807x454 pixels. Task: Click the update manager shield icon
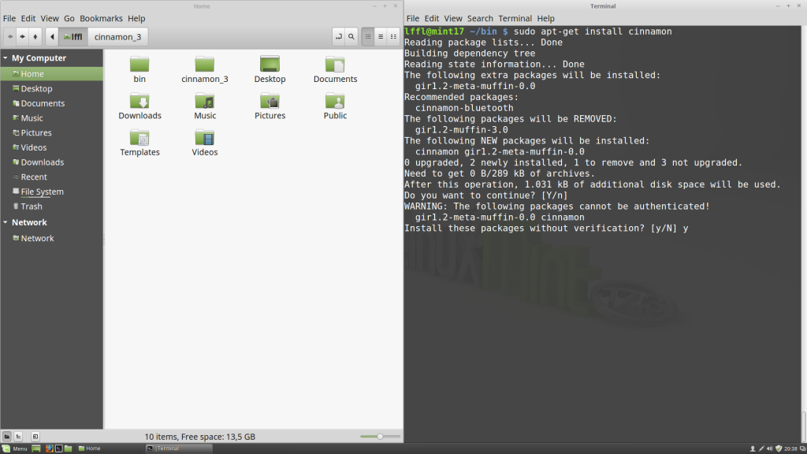pos(779,448)
